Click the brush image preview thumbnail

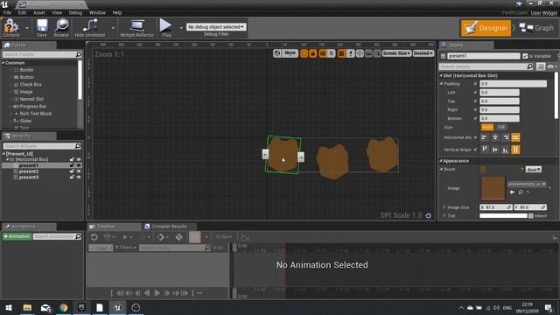(x=493, y=188)
